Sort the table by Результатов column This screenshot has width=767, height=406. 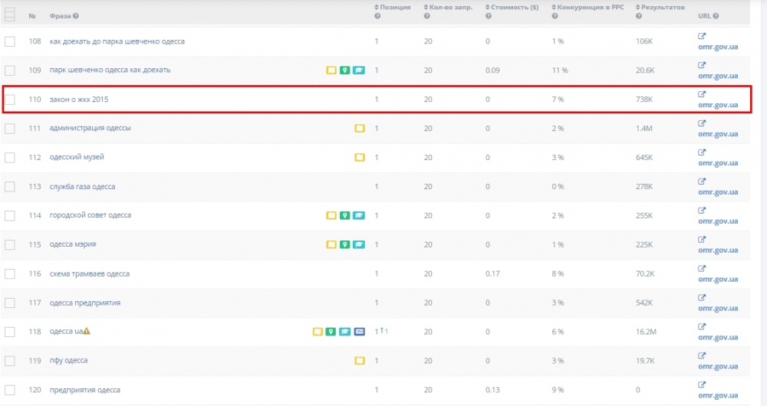(660, 7)
